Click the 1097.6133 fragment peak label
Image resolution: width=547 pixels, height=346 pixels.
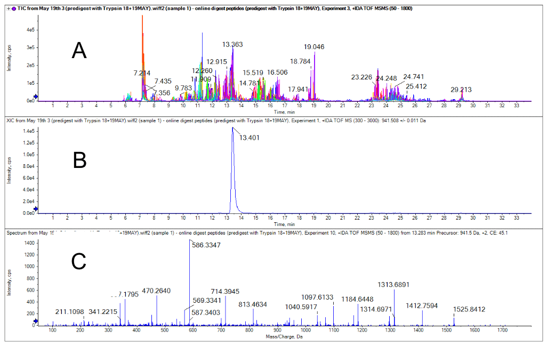[317, 297]
